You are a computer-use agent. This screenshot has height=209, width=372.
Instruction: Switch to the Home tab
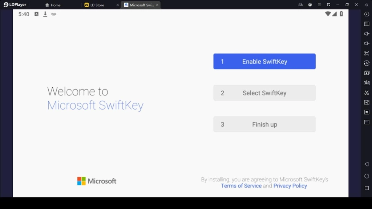pos(53,5)
